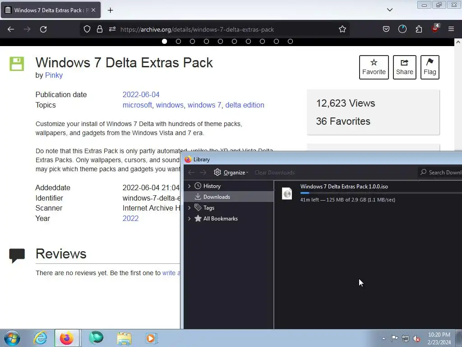Open taskbar clock showing 10:20 PM
462x347 pixels.
click(x=439, y=338)
